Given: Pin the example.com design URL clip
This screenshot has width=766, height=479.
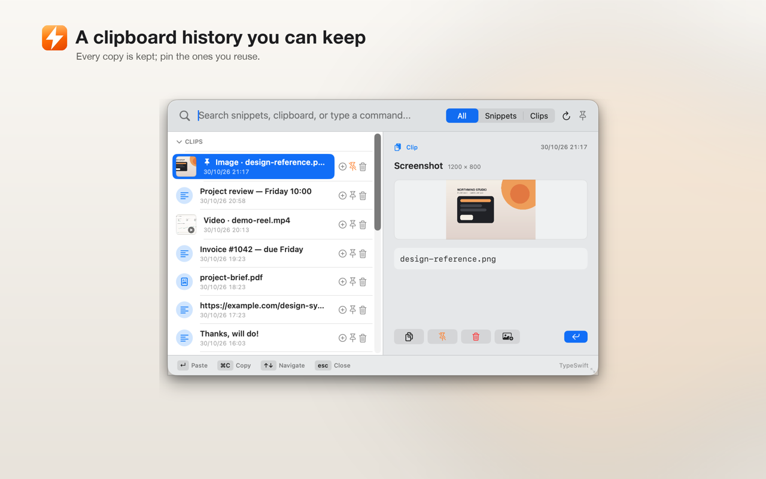Looking at the screenshot, I should point(352,310).
